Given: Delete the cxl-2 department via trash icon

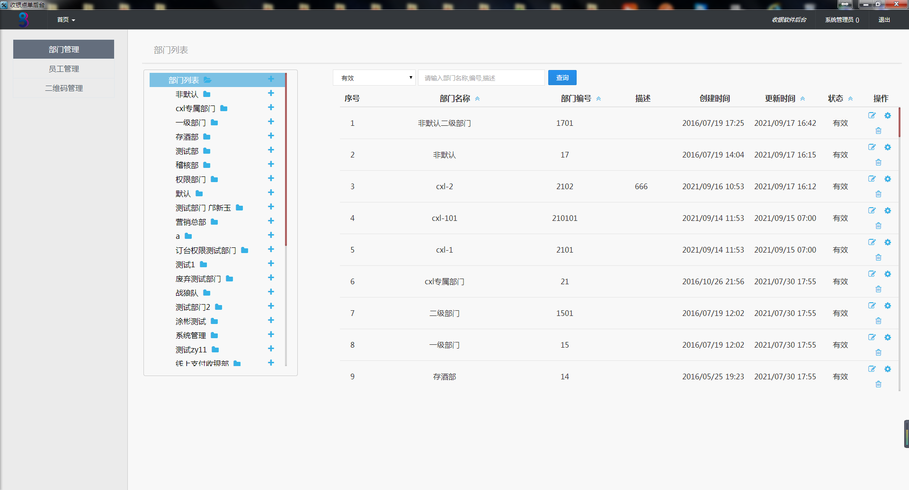Looking at the screenshot, I should point(878,194).
